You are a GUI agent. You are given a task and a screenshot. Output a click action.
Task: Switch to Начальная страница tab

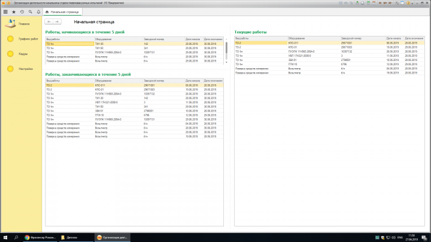[62, 12]
